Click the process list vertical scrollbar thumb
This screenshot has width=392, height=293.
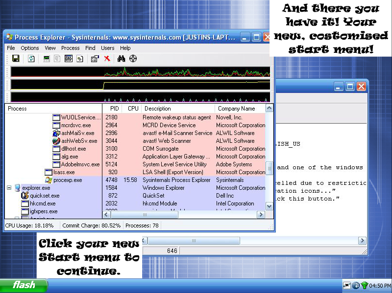(x=269, y=168)
